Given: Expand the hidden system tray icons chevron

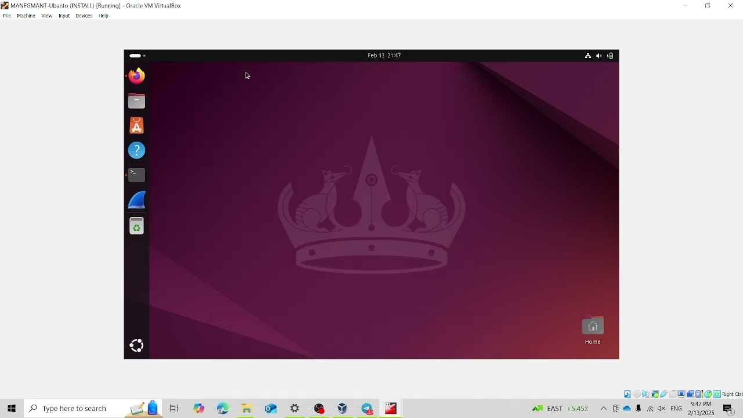Looking at the screenshot, I should click(604, 409).
